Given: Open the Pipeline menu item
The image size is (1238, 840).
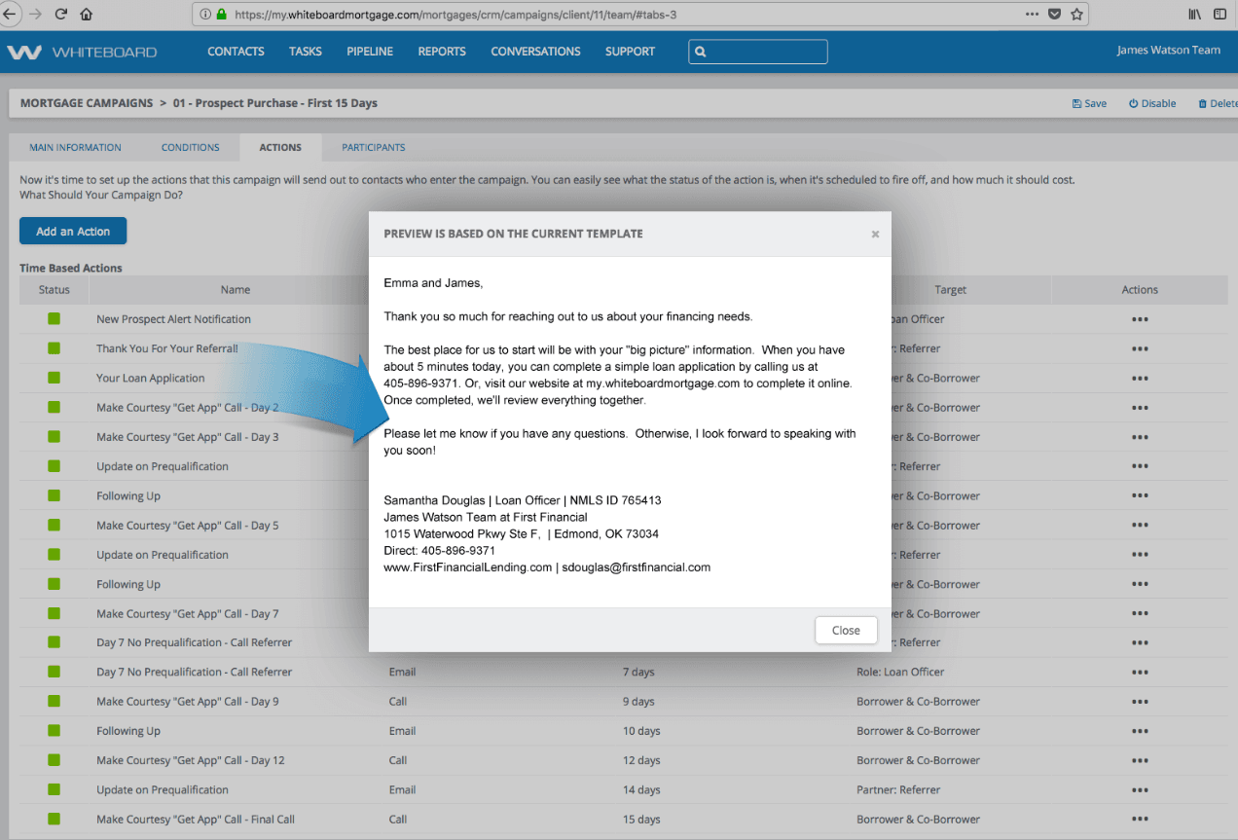Looking at the screenshot, I should [x=369, y=51].
